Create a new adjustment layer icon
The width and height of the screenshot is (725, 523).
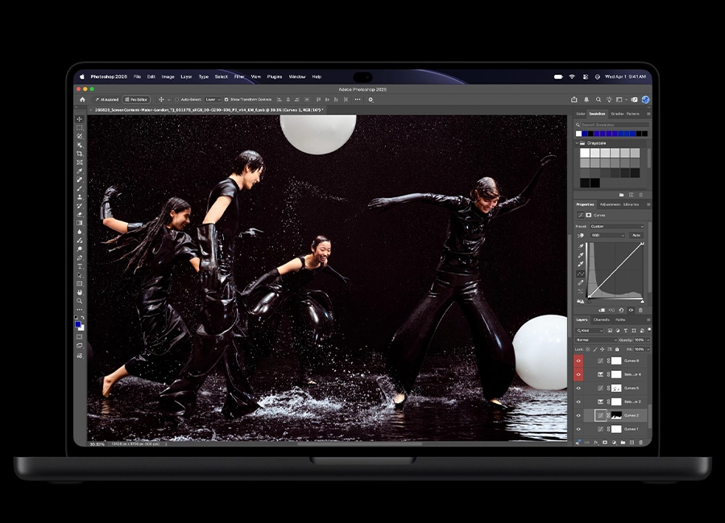(614, 443)
